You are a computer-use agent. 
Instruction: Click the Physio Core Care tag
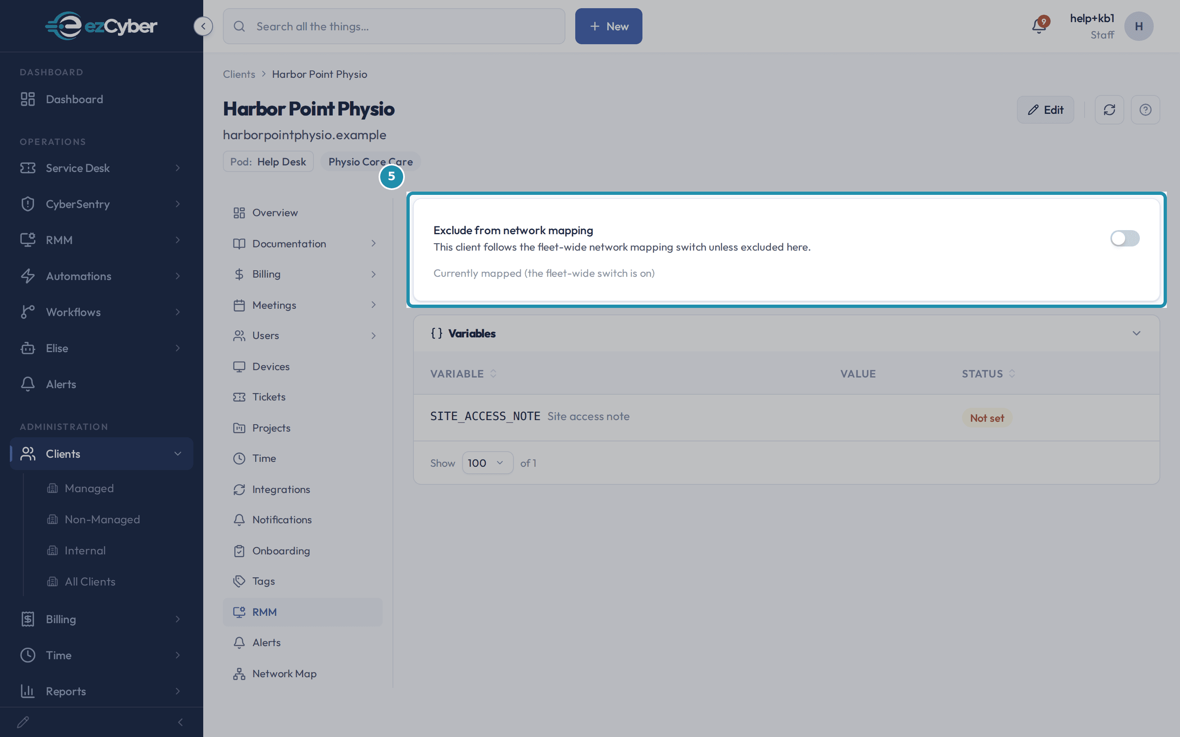point(370,161)
